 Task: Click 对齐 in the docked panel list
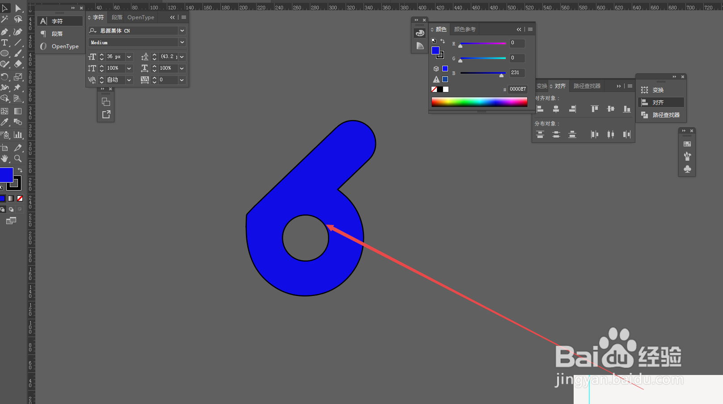point(661,102)
